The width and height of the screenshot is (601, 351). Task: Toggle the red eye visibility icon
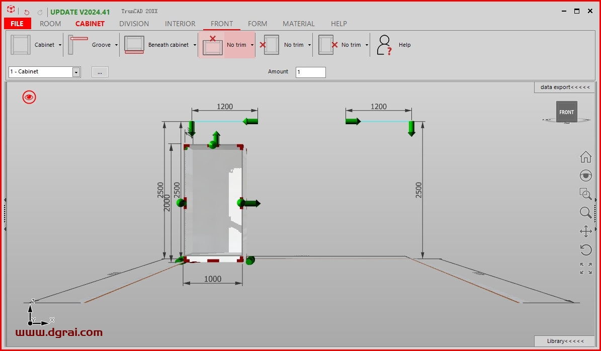pos(29,98)
